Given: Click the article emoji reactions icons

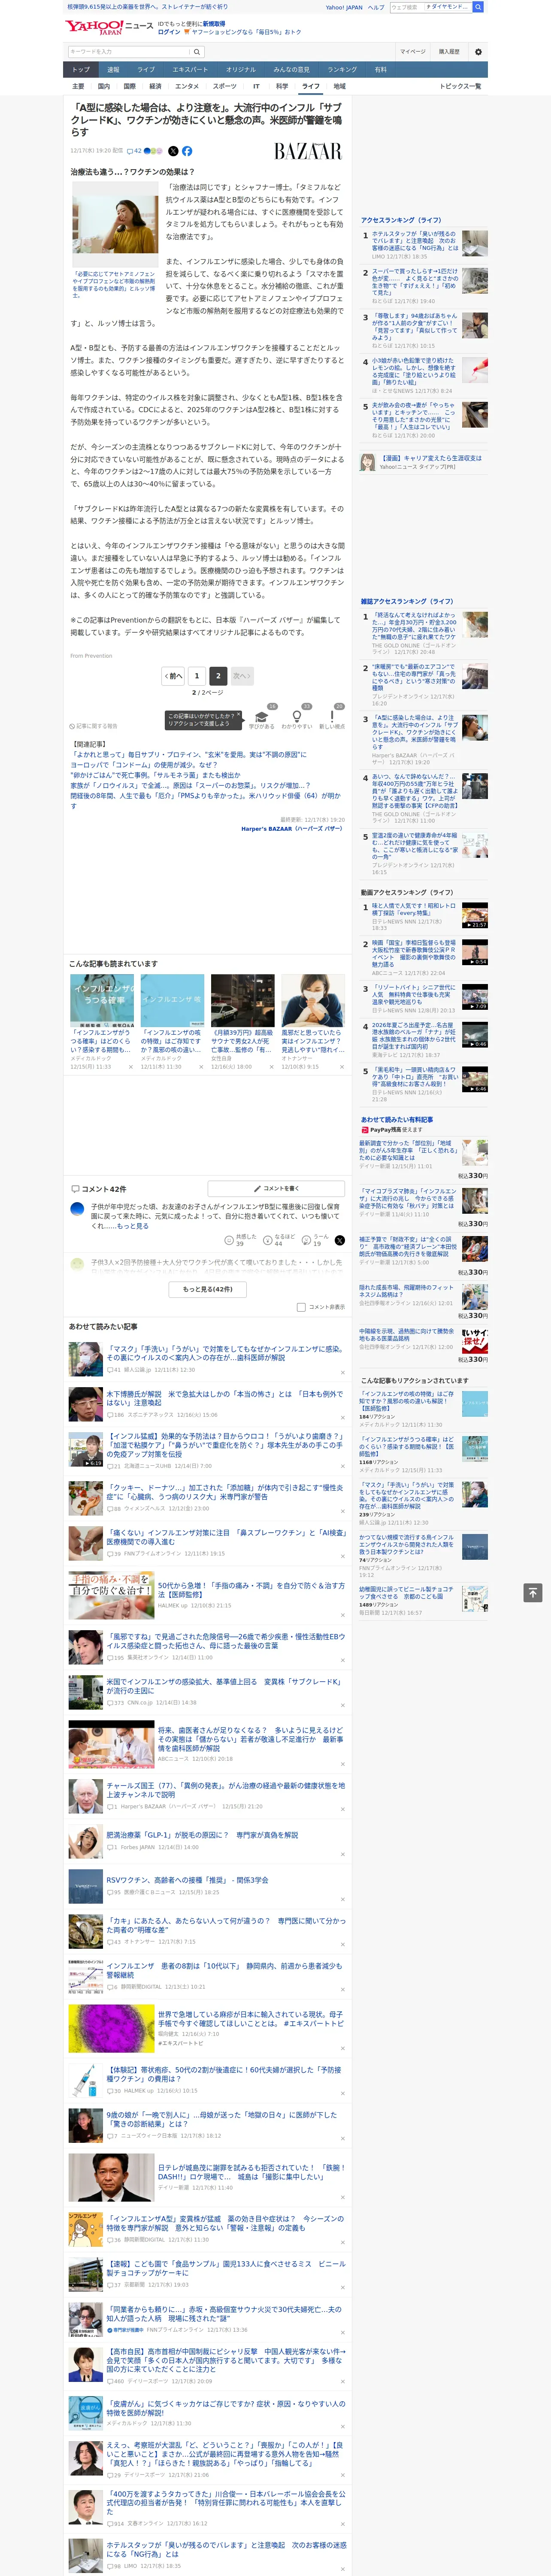Looking at the screenshot, I should (153, 151).
